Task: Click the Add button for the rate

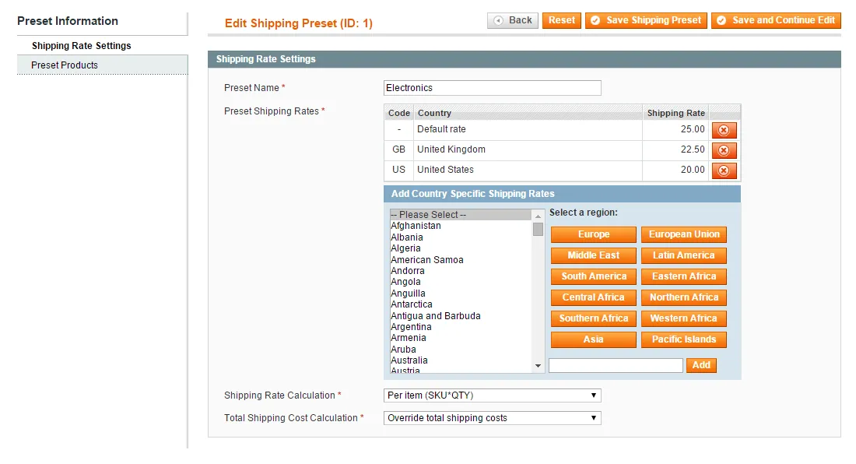Action: coord(701,365)
